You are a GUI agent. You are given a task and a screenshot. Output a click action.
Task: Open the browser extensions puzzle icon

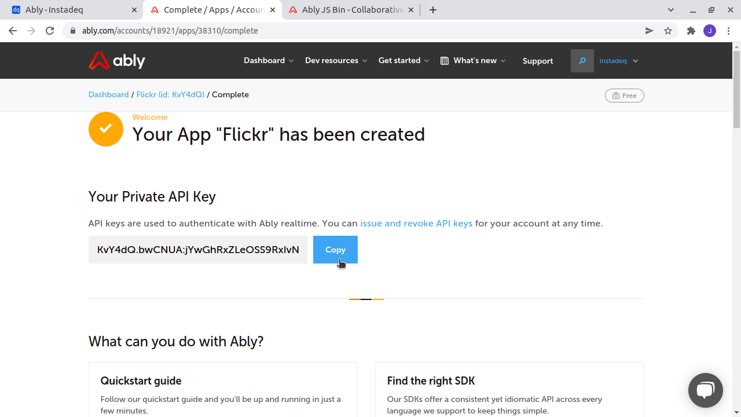pos(691,31)
